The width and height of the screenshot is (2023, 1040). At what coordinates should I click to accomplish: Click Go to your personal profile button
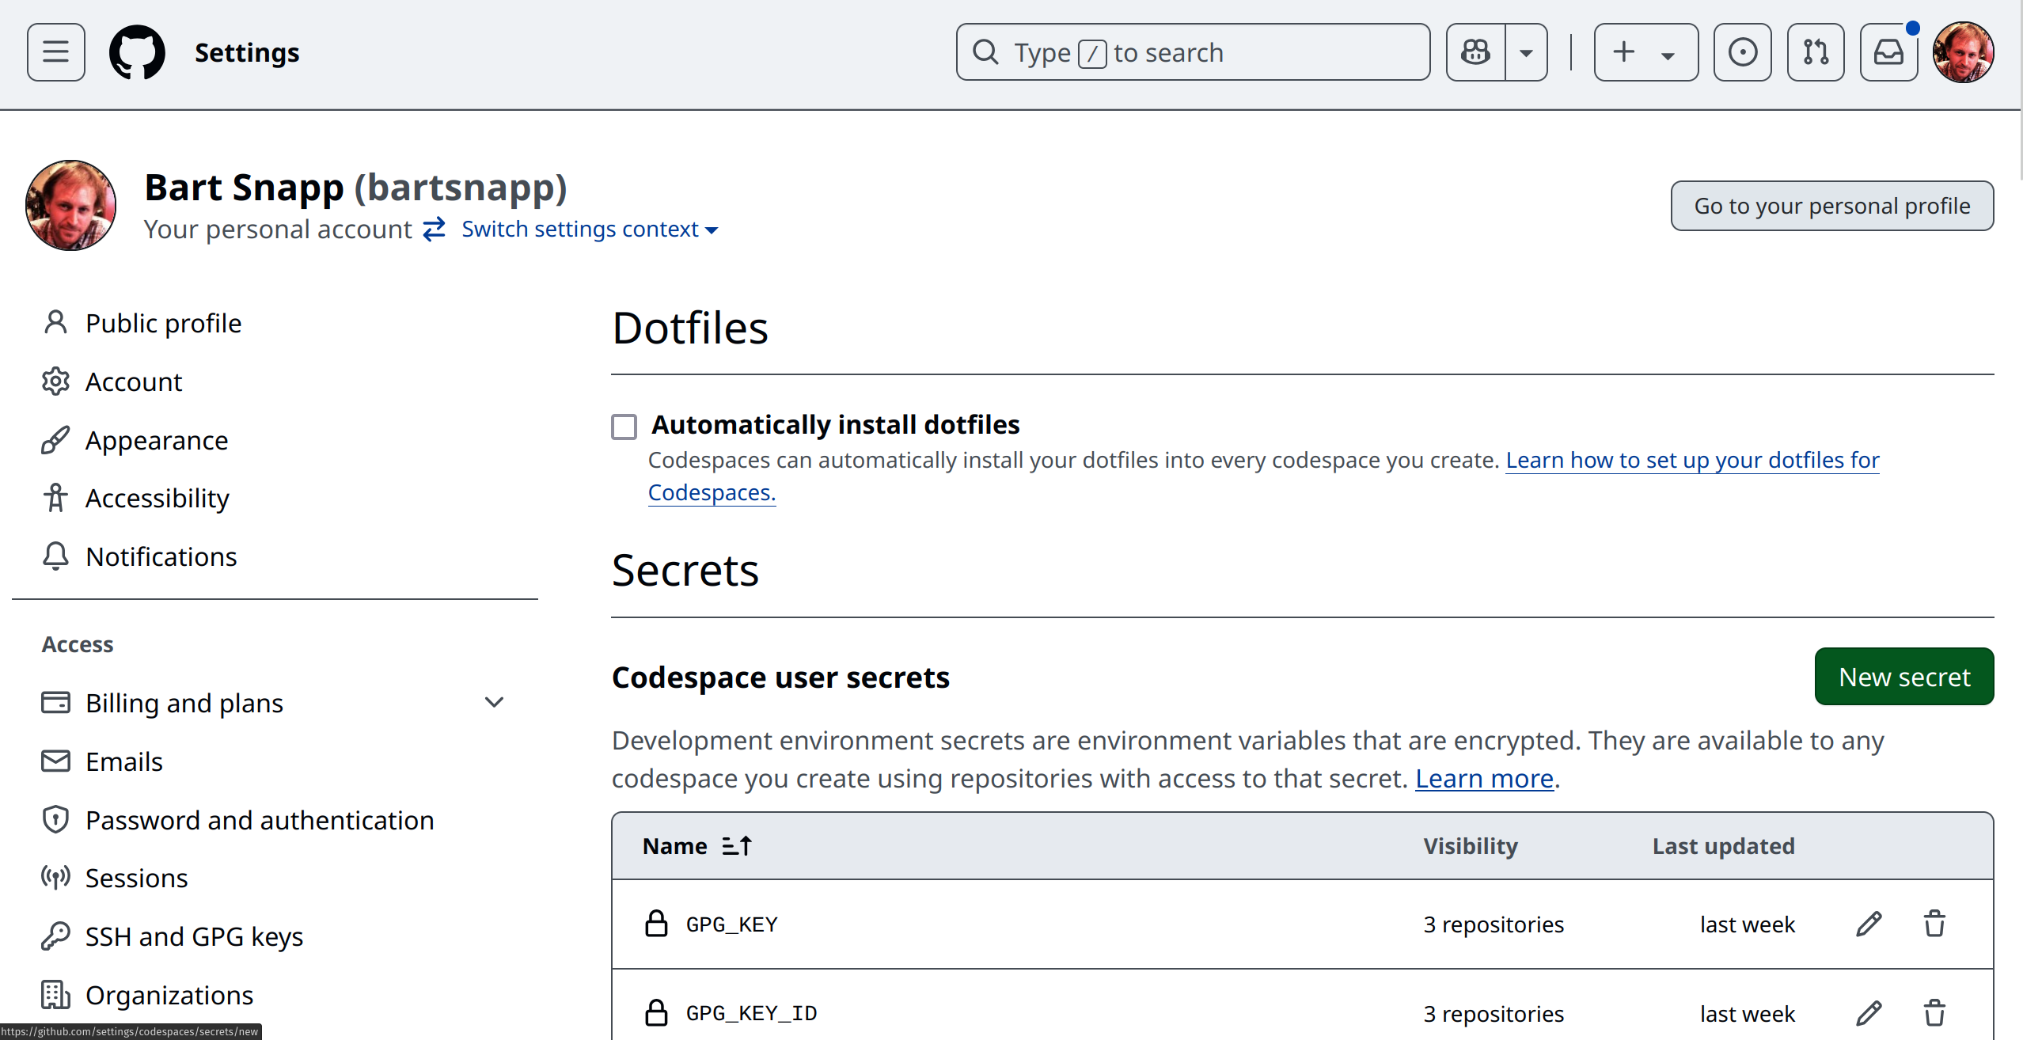coord(1831,206)
